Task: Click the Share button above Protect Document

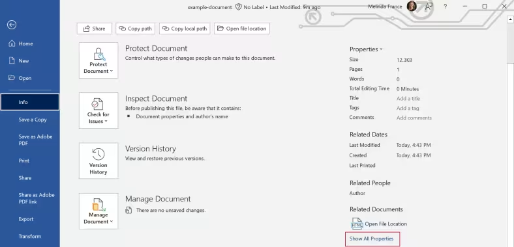Action: click(95, 29)
